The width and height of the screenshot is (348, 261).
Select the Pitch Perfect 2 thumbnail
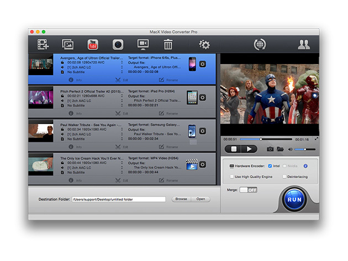pyautogui.click(x=41, y=98)
